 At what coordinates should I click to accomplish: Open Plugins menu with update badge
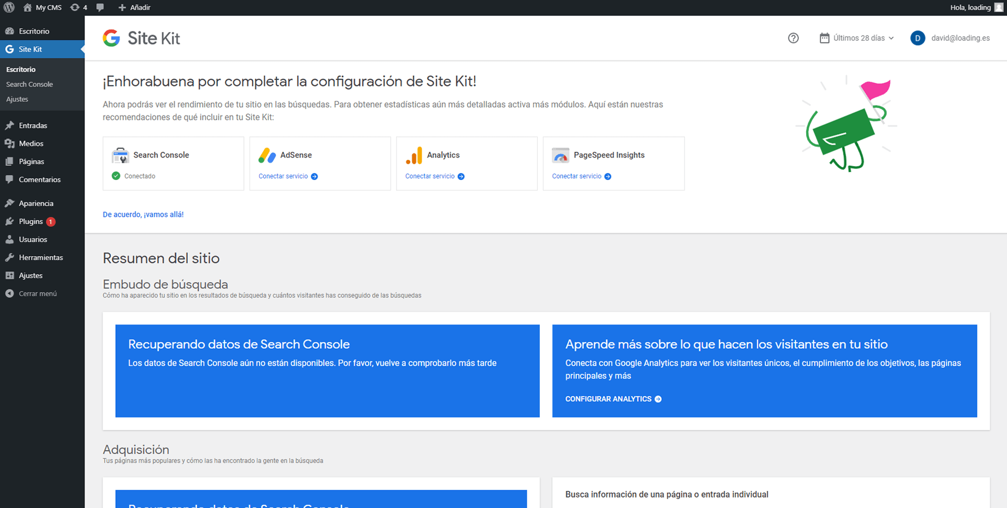click(42, 221)
